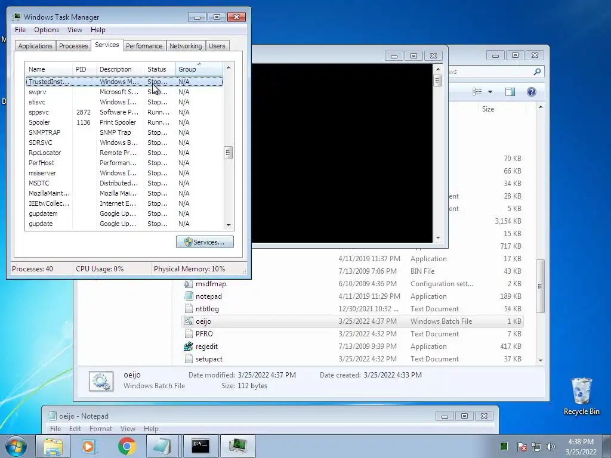Select the notepad application in Explorer
The image size is (611, 458).
pos(352,296)
